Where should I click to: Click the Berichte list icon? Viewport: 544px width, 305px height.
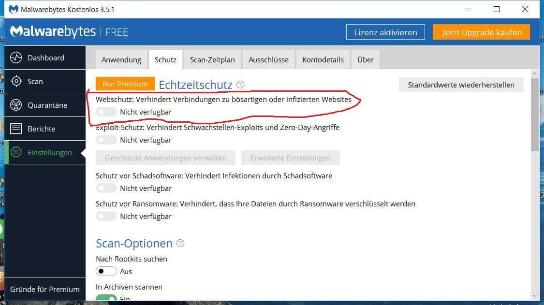click(16, 129)
